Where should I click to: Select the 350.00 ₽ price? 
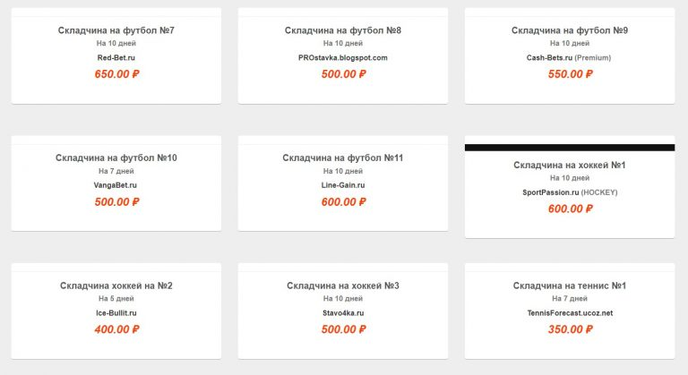[x=570, y=329]
